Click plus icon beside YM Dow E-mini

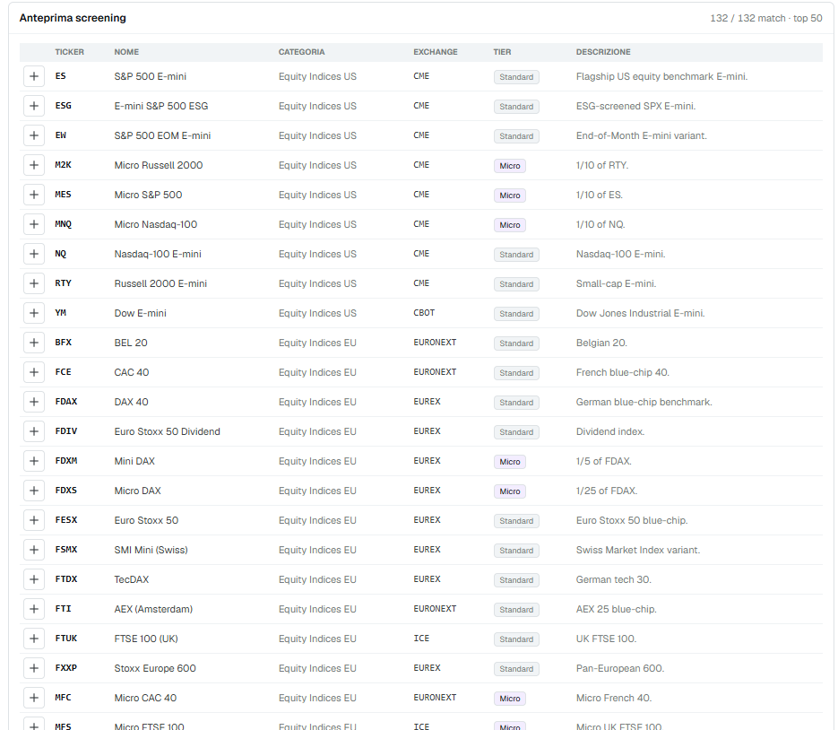34,313
